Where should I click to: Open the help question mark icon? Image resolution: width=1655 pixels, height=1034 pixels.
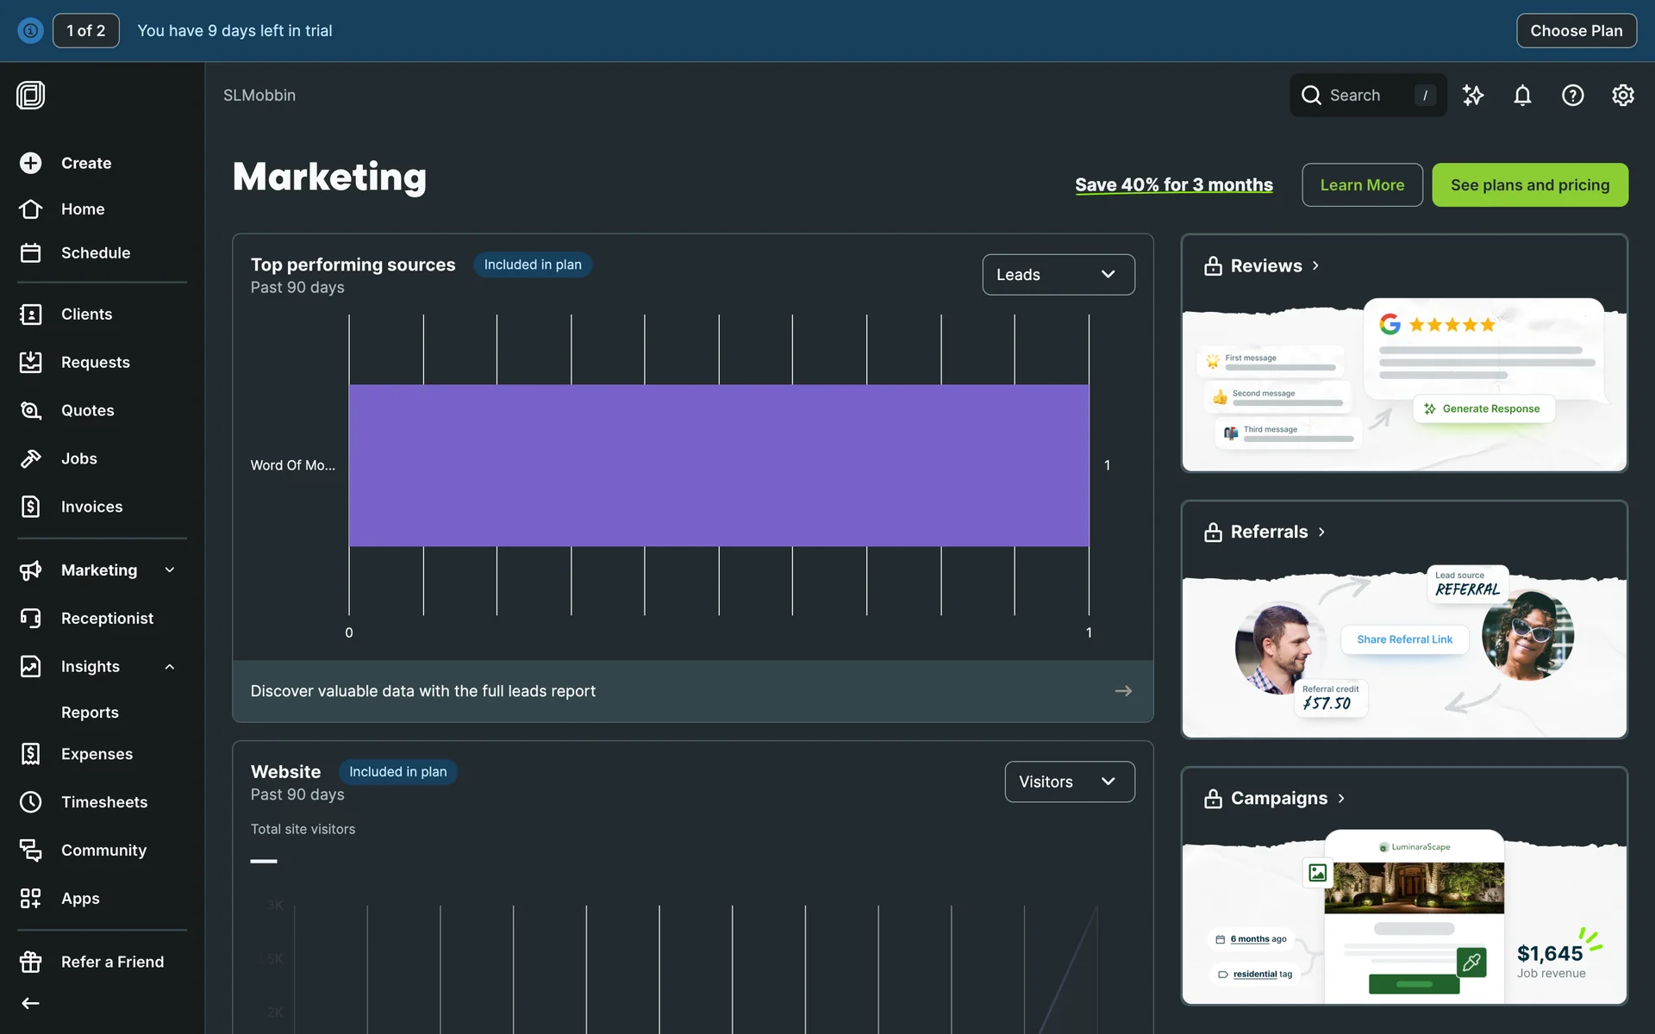point(1572,96)
